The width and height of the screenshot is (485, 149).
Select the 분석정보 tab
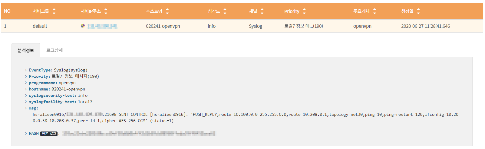[x=26, y=50]
